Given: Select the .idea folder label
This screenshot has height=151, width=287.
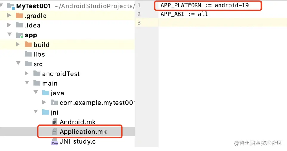Looking at the screenshot, I should click(33, 25).
